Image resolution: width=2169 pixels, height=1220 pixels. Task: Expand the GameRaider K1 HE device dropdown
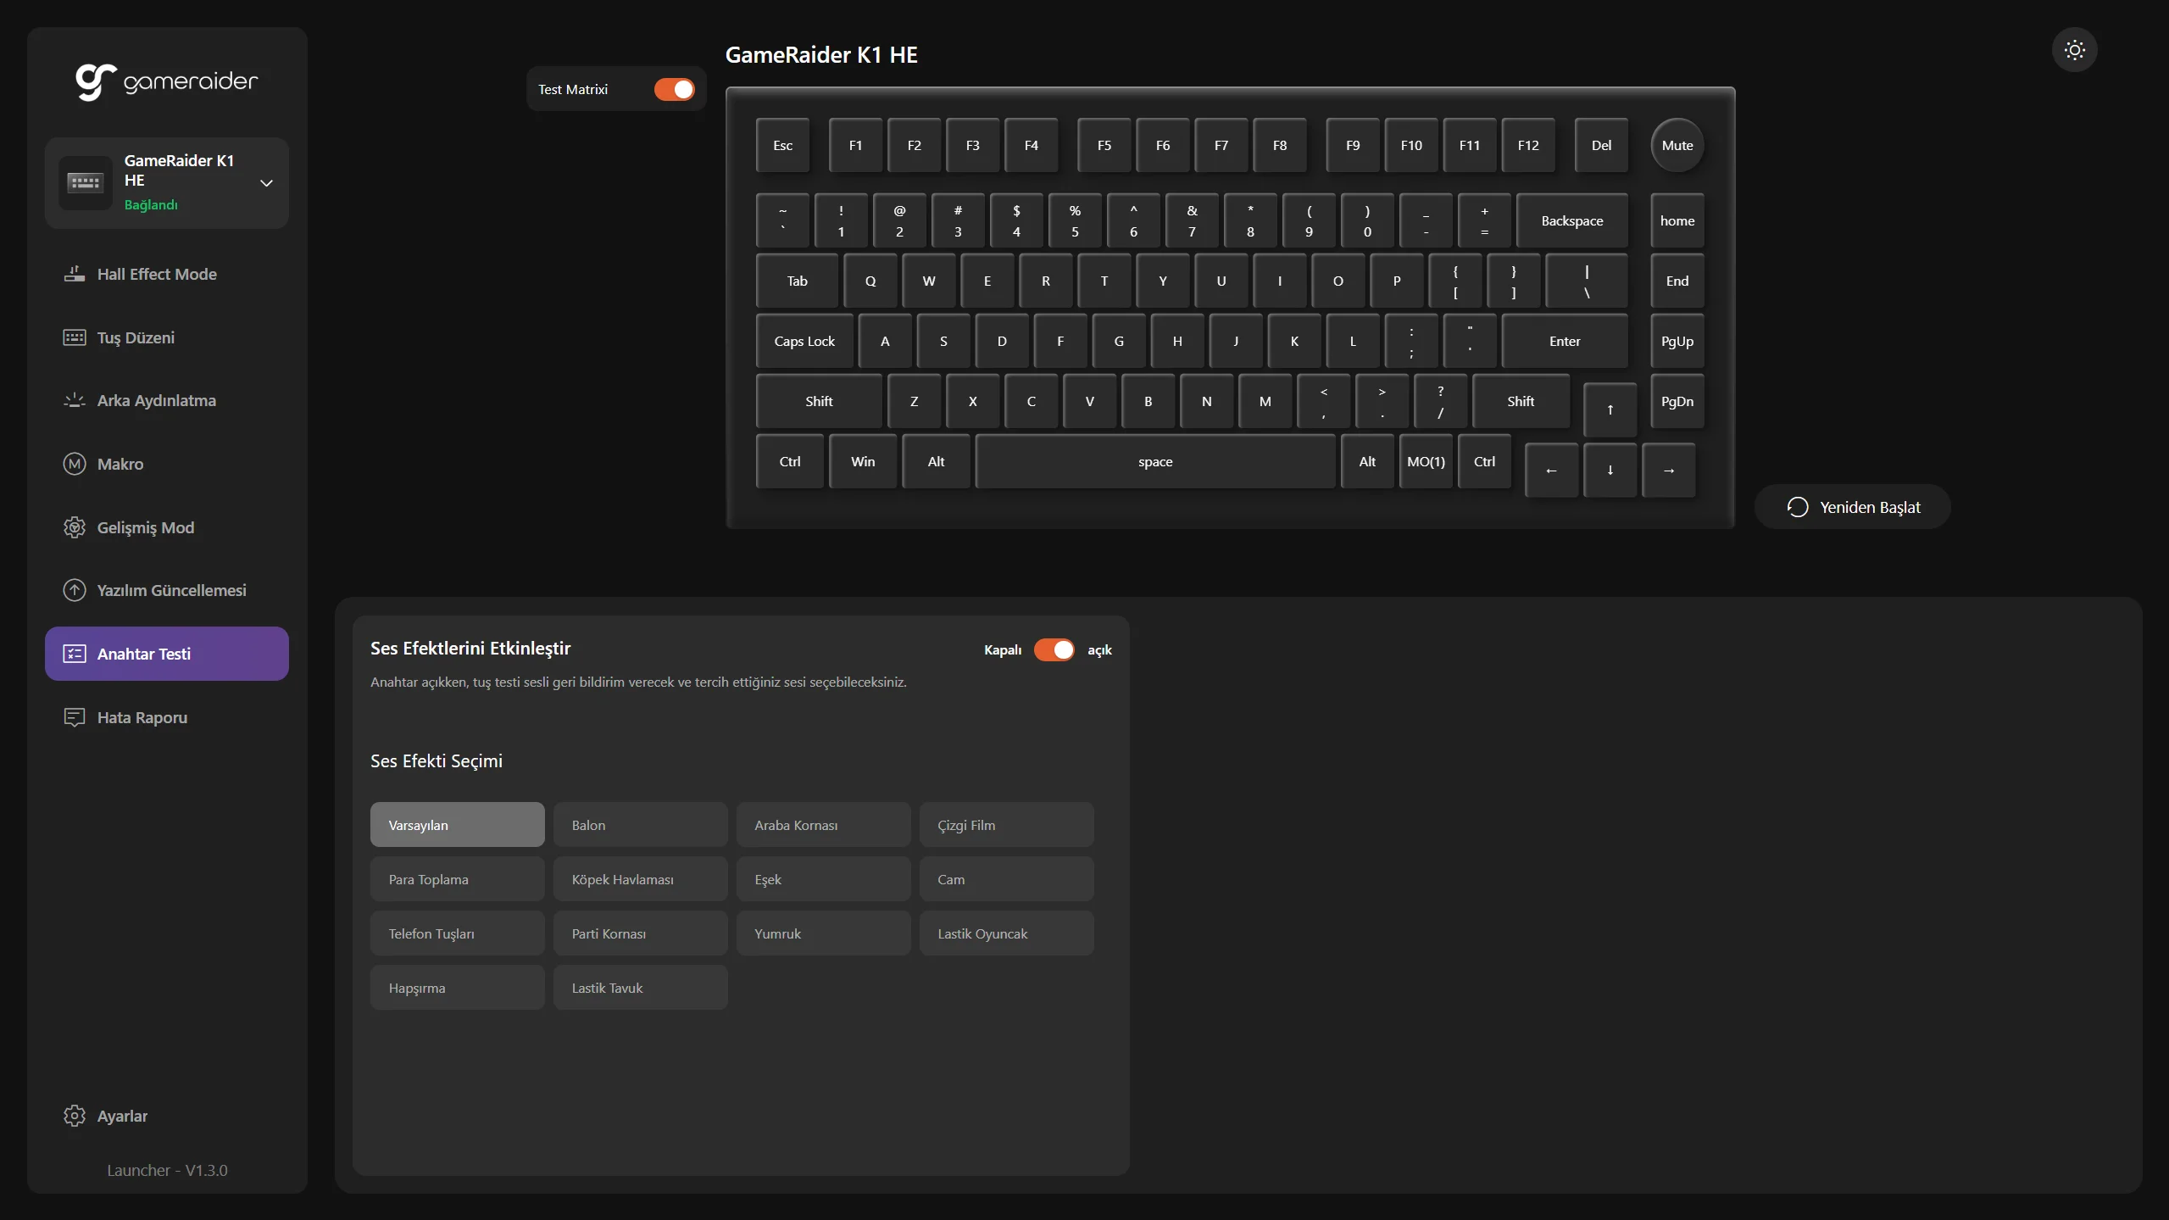(x=266, y=183)
